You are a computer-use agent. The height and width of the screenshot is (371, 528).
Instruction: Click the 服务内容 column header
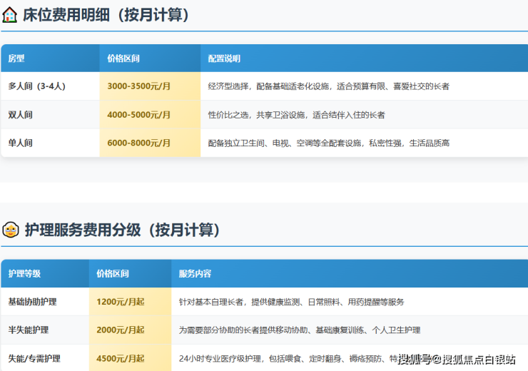coord(195,274)
